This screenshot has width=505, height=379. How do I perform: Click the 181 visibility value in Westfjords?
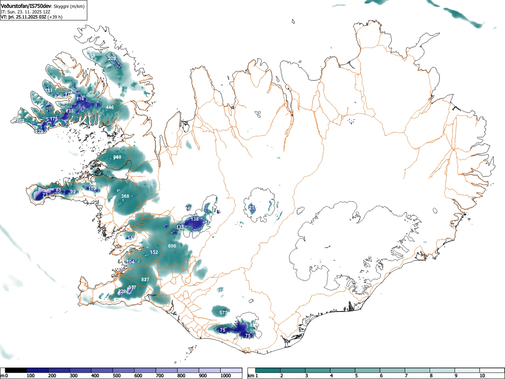[x=49, y=90]
